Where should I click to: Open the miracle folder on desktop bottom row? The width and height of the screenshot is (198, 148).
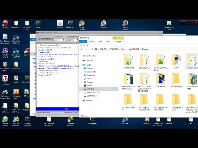169,121
